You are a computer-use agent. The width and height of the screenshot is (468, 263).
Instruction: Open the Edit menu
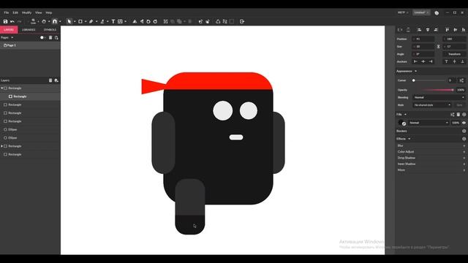point(15,13)
